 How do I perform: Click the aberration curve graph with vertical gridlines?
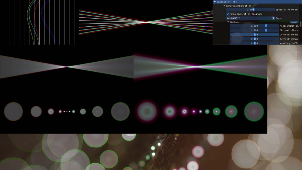(x=37, y=22)
